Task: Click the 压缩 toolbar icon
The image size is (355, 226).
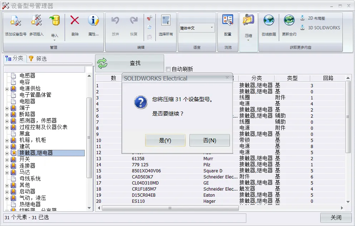Action: (248, 20)
